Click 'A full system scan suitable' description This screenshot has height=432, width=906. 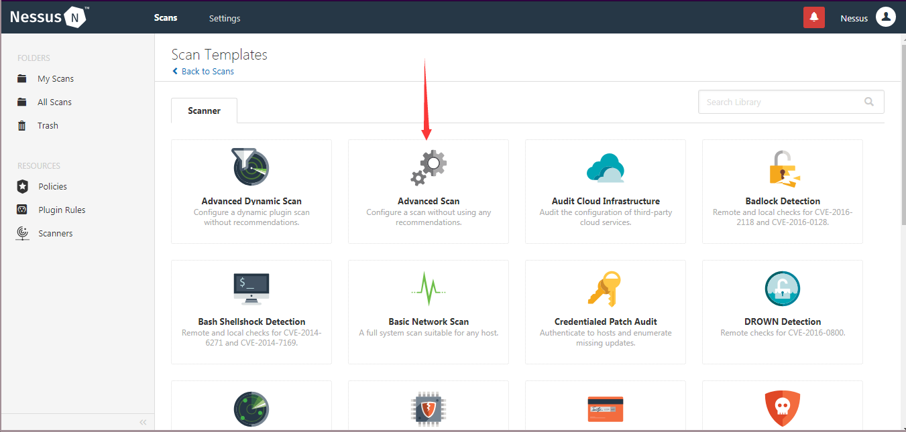click(429, 333)
